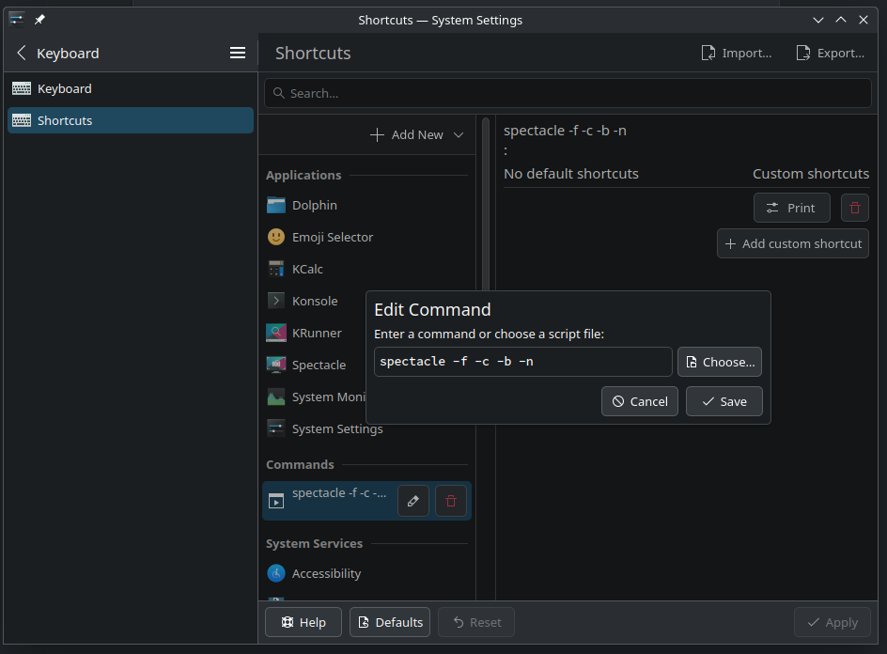This screenshot has height=654, width=887.
Task: Click Add custom shortcut
Action: pyautogui.click(x=793, y=243)
